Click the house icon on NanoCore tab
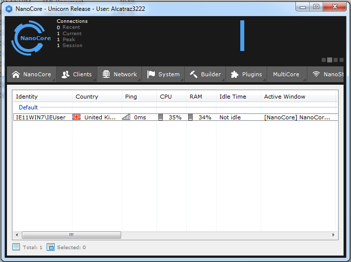 (16, 74)
